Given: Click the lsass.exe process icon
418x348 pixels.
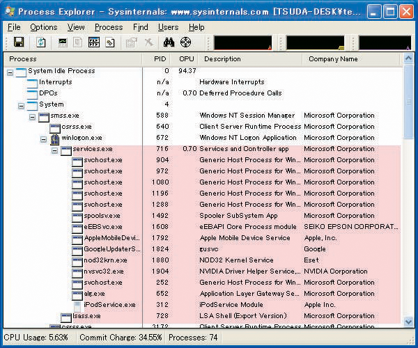Looking at the screenshot, I should click(66, 317).
